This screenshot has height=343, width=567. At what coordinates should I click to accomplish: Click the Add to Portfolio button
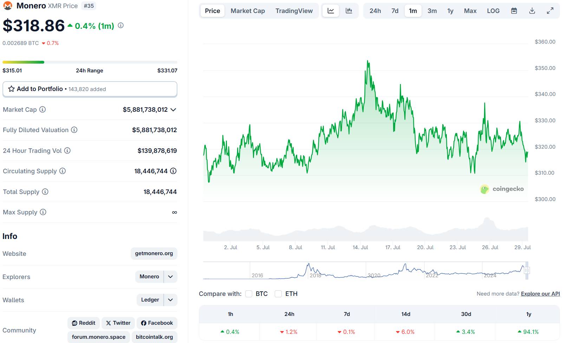point(90,89)
